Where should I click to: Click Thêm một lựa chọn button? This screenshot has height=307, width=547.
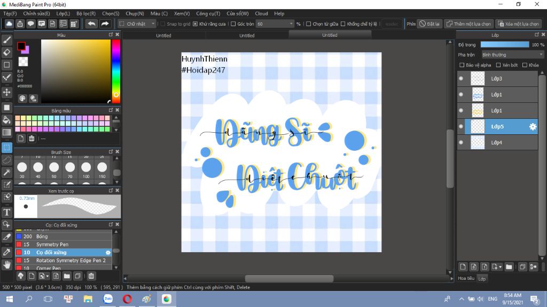pos(469,24)
